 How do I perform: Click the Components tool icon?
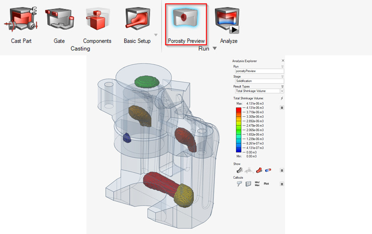click(x=97, y=23)
